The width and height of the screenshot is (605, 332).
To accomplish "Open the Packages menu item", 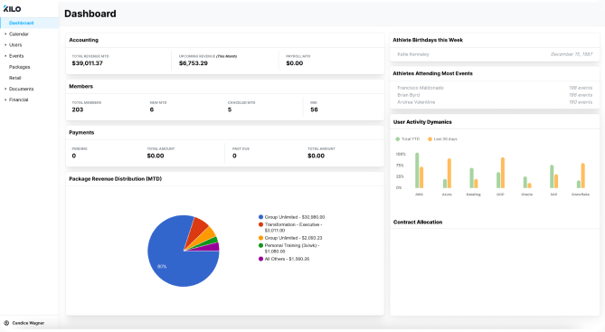I will coord(19,67).
